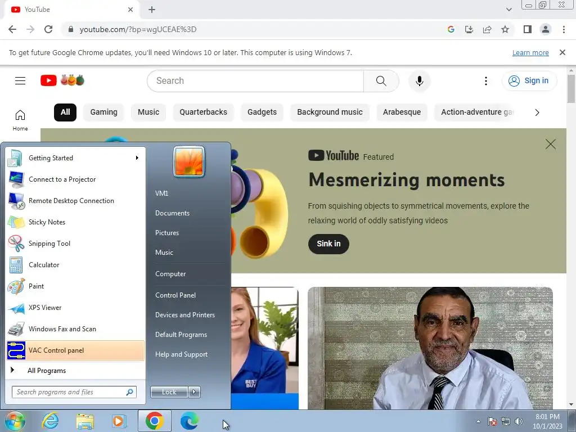Select the All category chip

click(x=65, y=112)
